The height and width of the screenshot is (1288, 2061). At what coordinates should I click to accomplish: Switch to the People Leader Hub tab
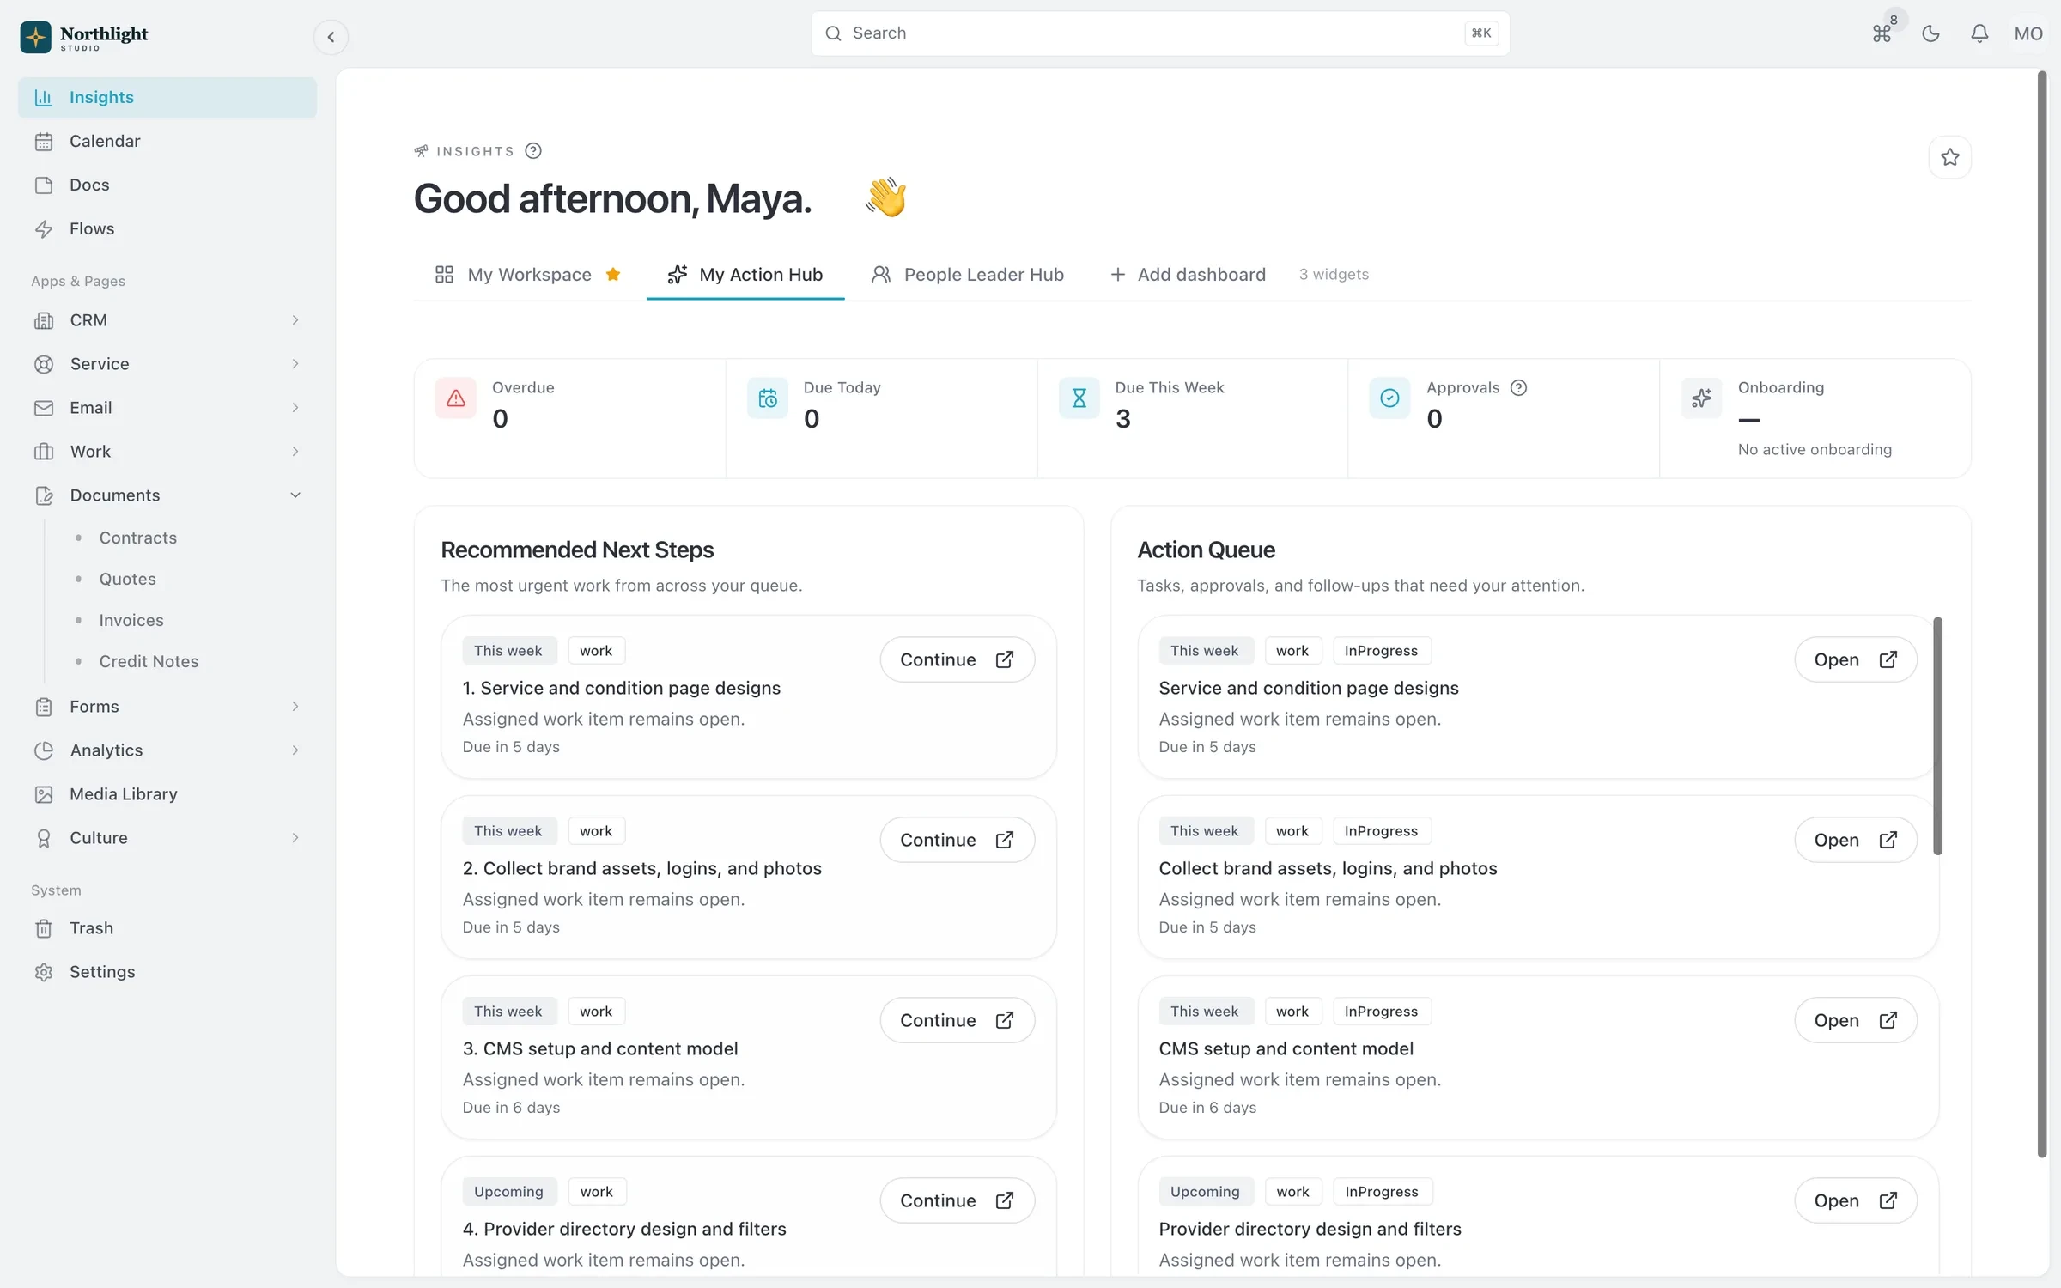(x=968, y=275)
